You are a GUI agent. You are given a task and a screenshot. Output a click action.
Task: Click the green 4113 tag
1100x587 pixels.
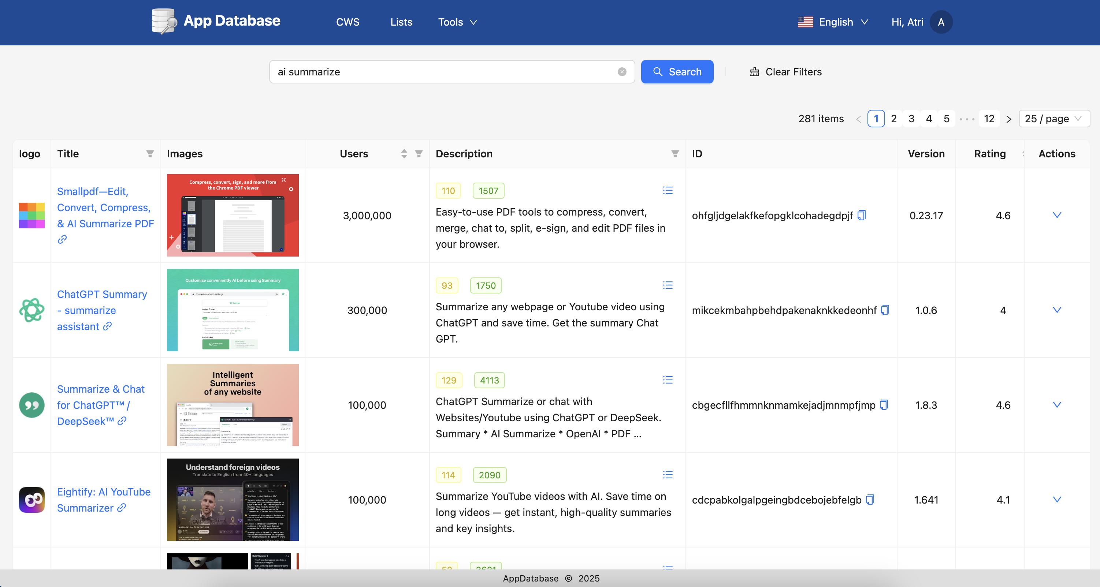(x=489, y=380)
